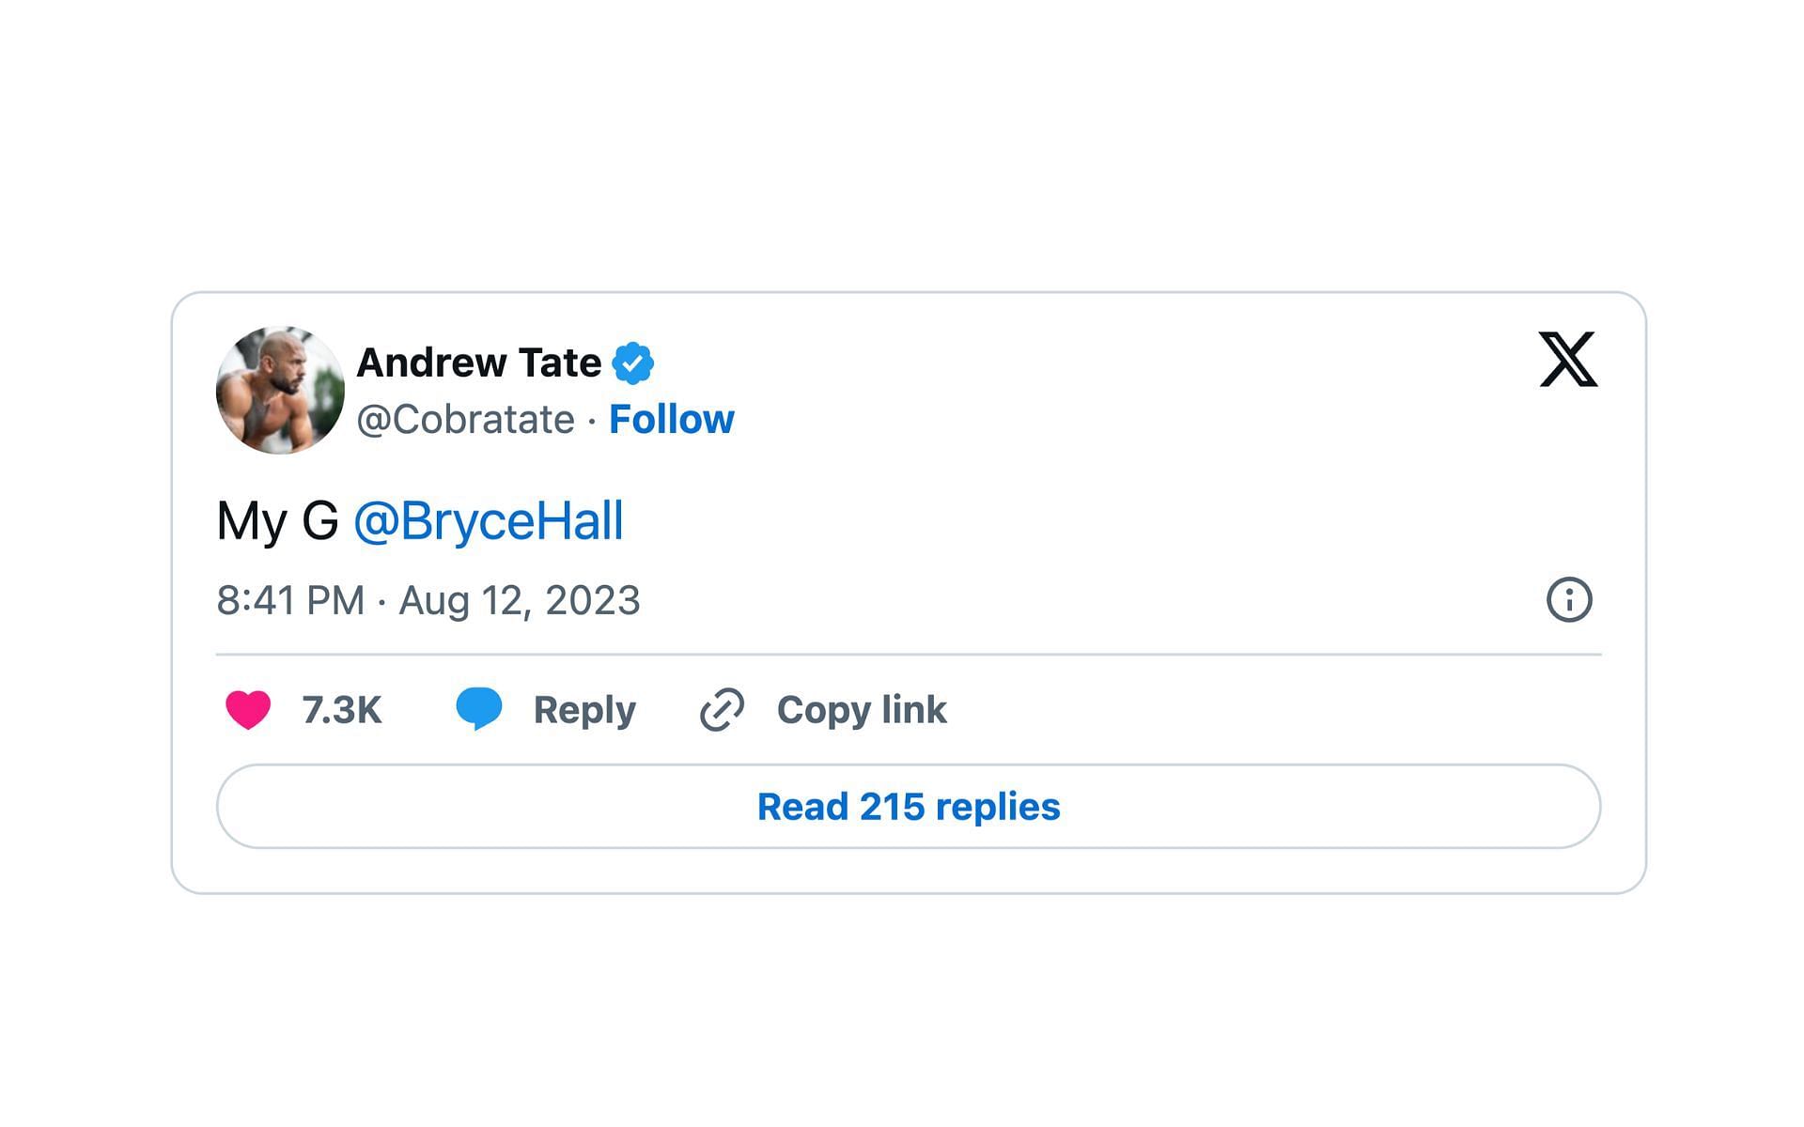Click the 7.3K like count
This screenshot has height=1127, width=1804.
point(341,710)
